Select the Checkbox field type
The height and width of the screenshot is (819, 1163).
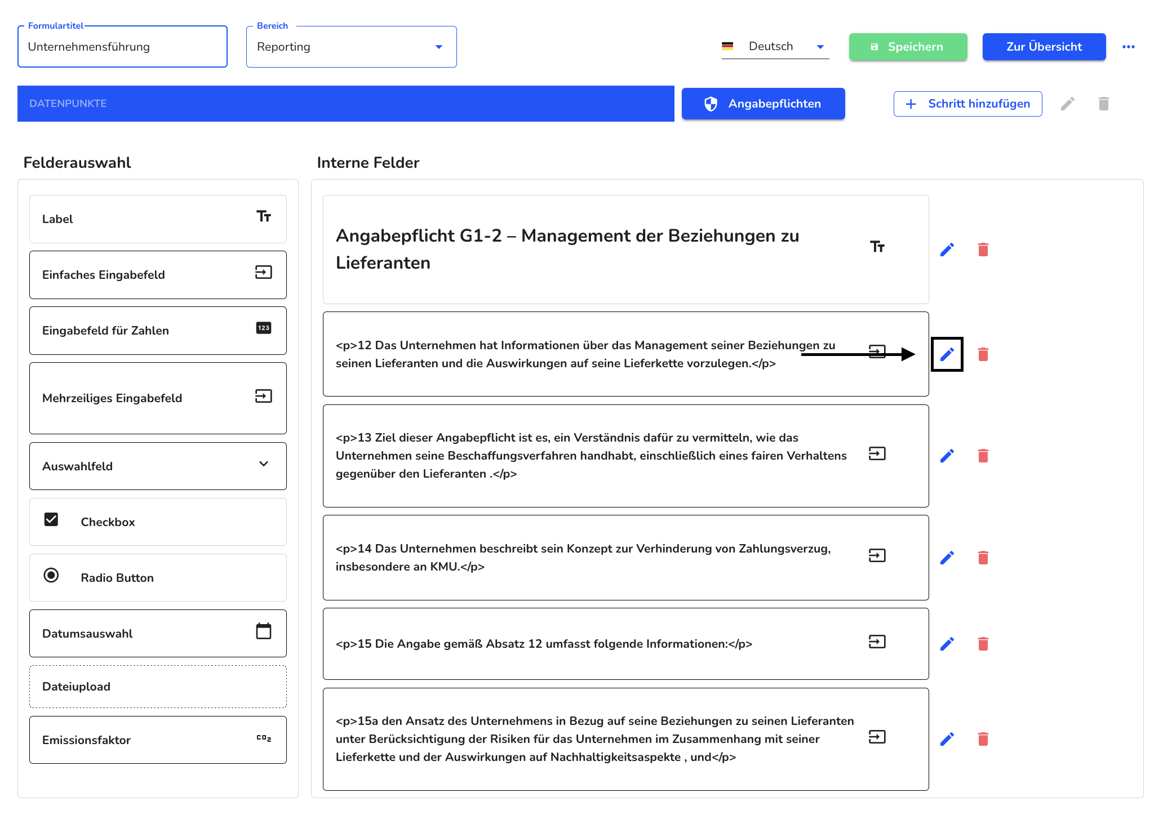(158, 522)
